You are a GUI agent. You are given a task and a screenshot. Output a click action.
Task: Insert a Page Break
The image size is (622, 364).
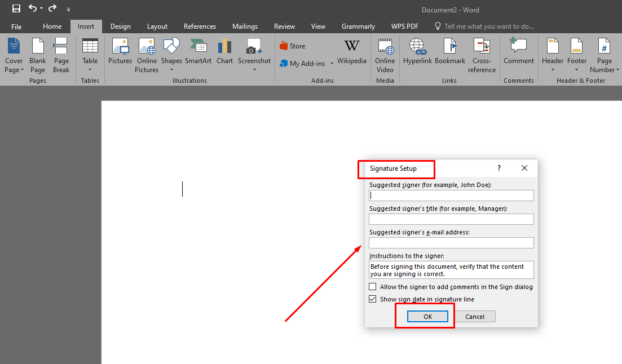(61, 55)
